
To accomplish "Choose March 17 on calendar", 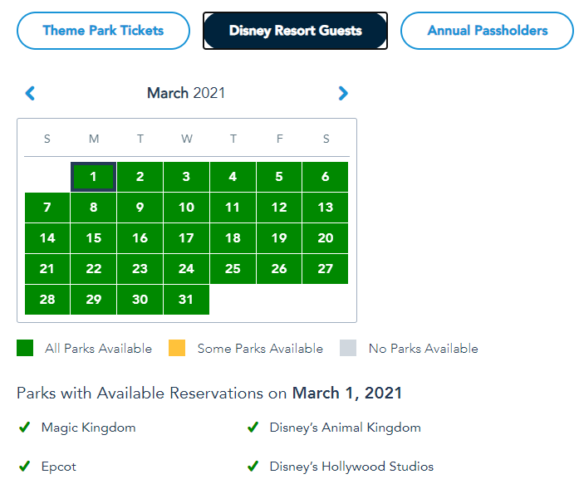I will click(x=186, y=238).
